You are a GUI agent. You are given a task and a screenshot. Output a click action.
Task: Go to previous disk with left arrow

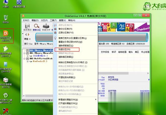point(26,34)
